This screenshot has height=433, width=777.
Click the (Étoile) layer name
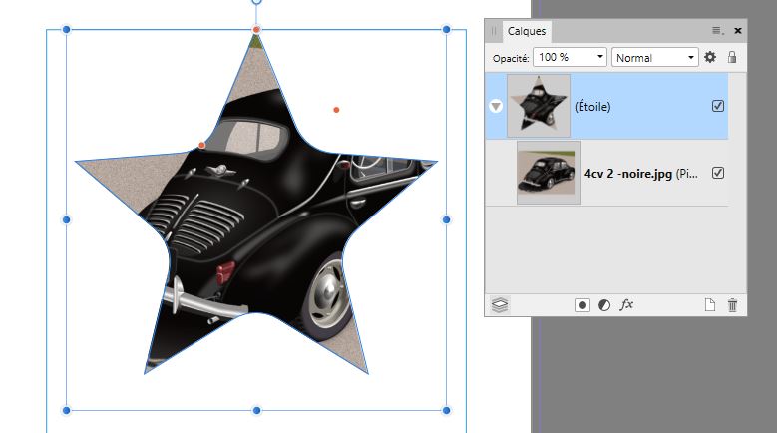[x=592, y=107]
